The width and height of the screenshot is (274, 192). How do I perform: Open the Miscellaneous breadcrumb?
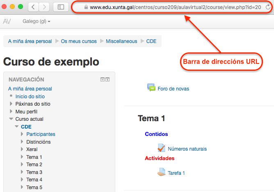pos(121,41)
